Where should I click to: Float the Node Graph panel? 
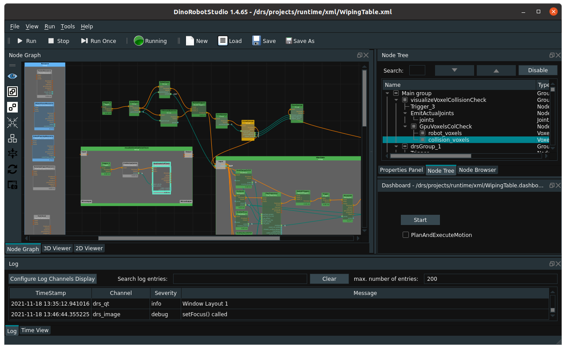click(x=360, y=55)
